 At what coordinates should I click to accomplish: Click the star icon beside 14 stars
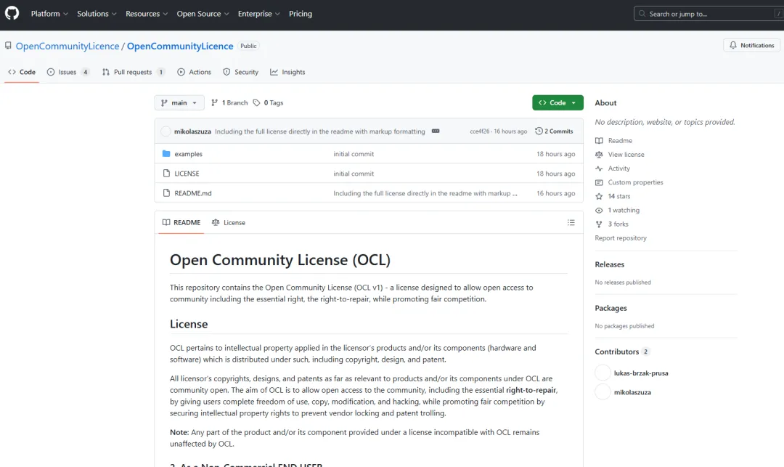coord(599,197)
